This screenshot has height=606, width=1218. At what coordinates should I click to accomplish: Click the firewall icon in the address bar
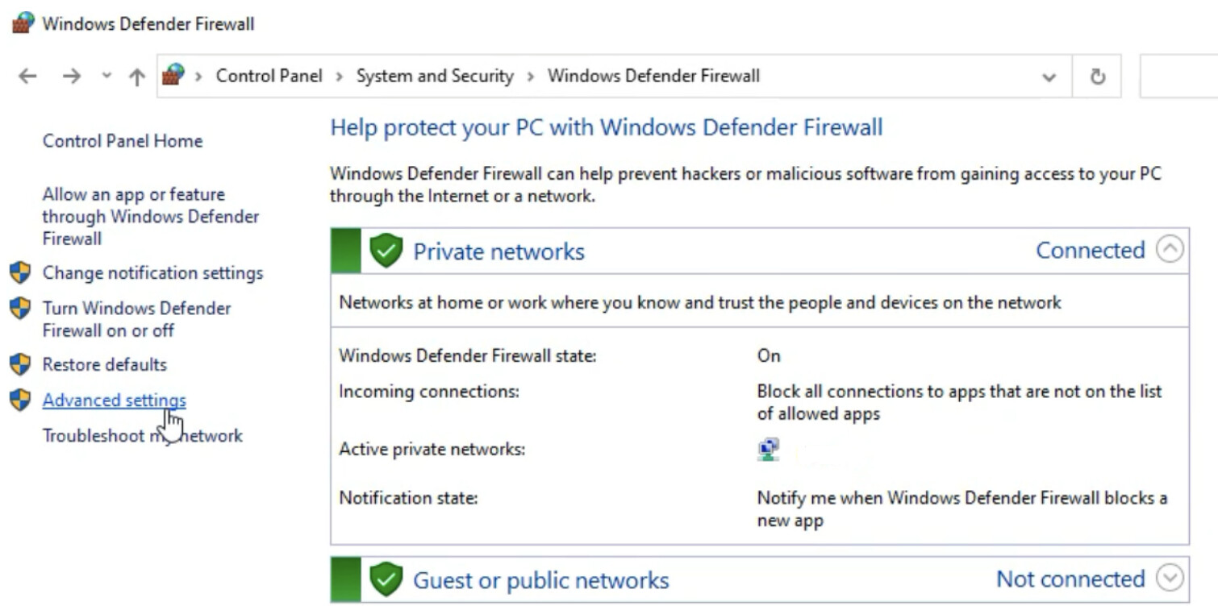click(173, 76)
